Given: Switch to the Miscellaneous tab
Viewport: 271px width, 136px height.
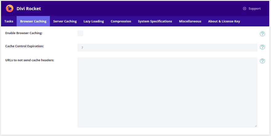Looking at the screenshot, I should click(190, 21).
